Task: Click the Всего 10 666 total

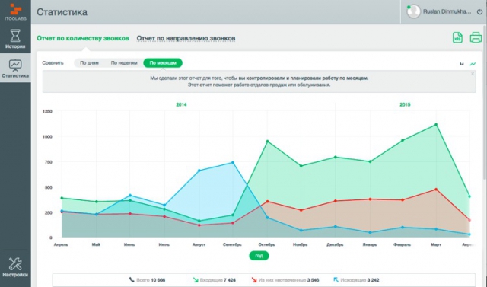Action: click(147, 280)
